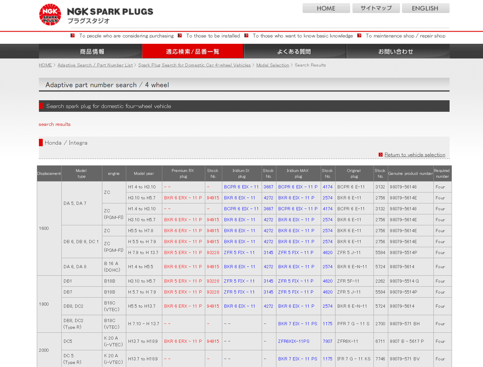Open BCPR 6 EIX-11 P Iridium MAX first row
The image size is (483, 367).
pyautogui.click(x=298, y=187)
